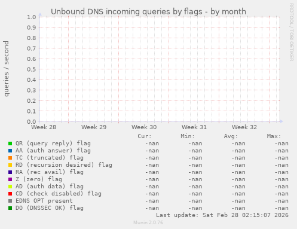The width and height of the screenshot is (297, 229).
Task: Click the Cur value for RA rec avail
Action: click(x=152, y=172)
